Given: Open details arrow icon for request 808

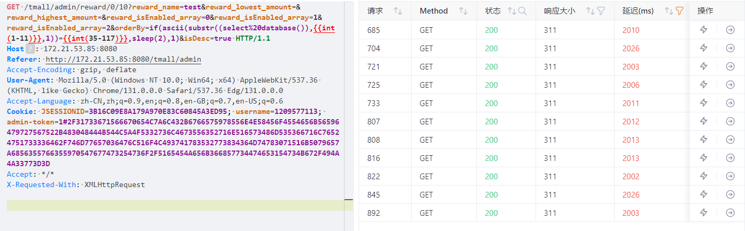Looking at the screenshot, I should [x=730, y=140].
